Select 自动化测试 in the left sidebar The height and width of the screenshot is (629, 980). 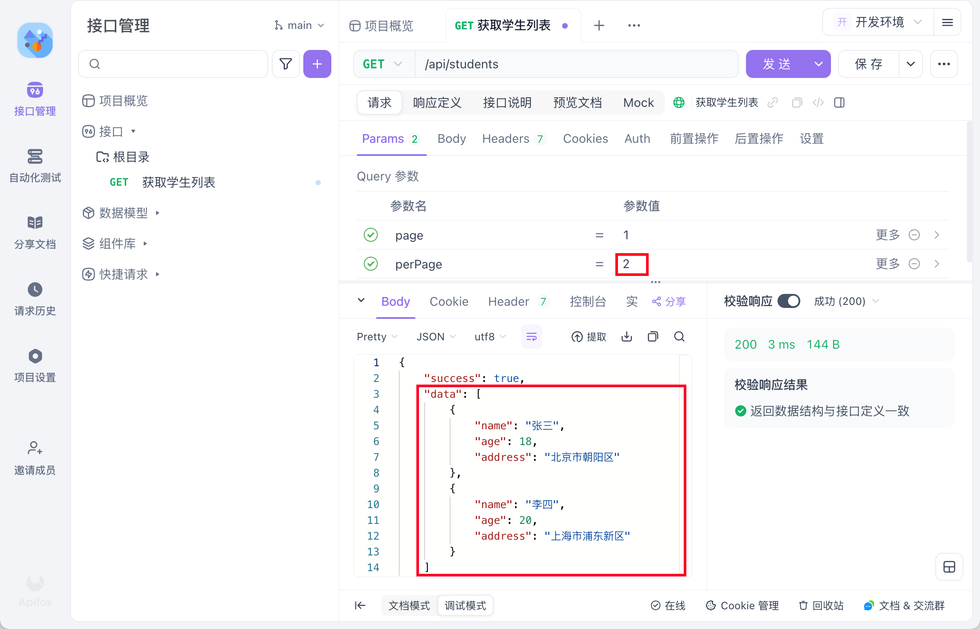[x=35, y=166]
